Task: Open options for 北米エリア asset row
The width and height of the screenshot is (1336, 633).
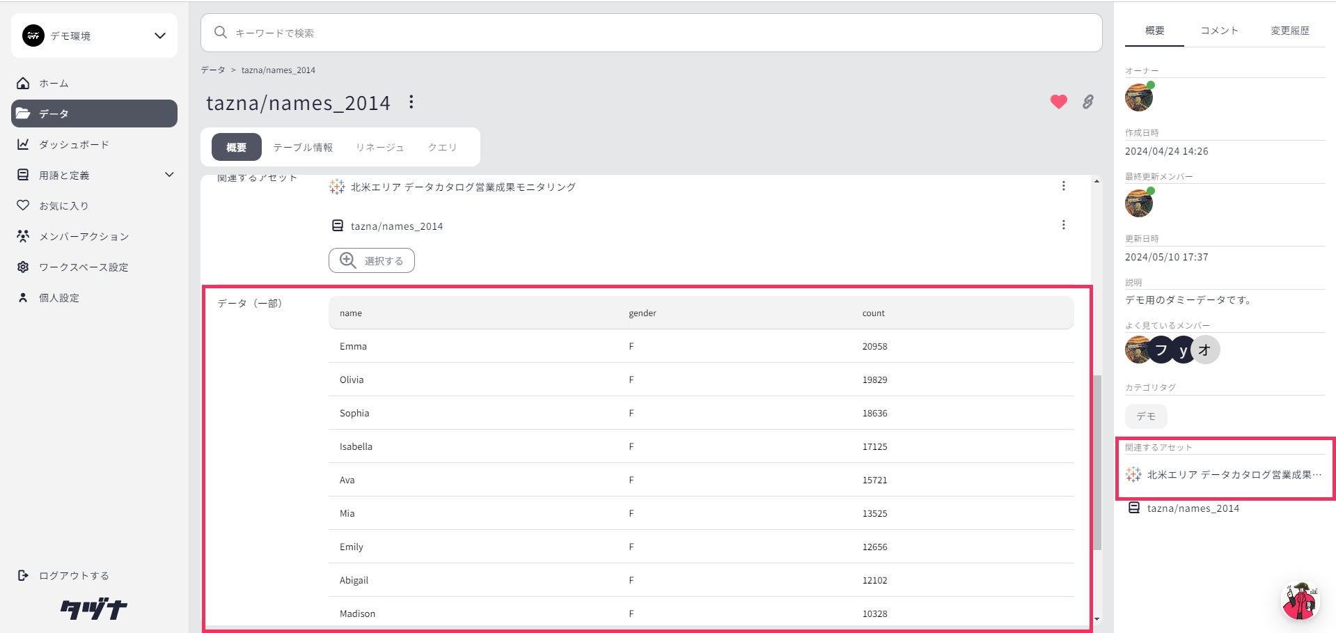Action: [x=1063, y=186]
